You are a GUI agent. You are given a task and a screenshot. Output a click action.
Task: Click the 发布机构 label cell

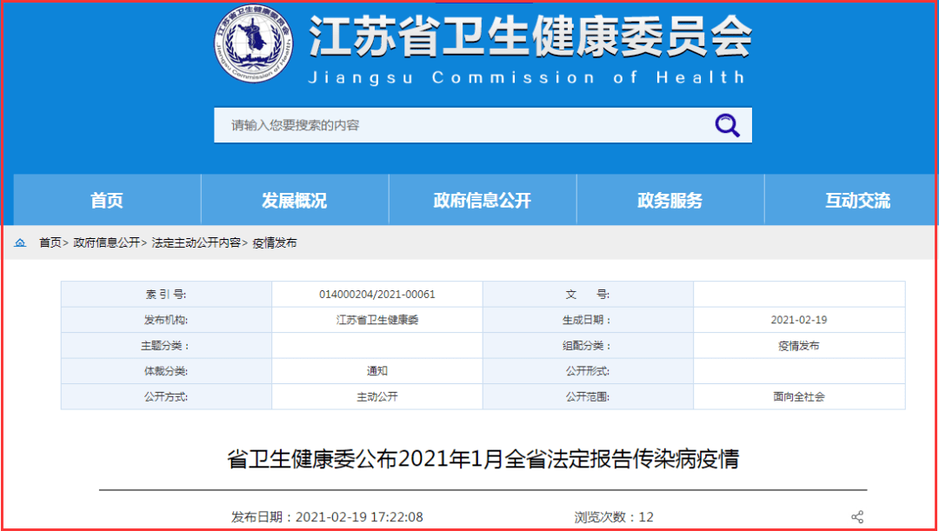coord(166,321)
